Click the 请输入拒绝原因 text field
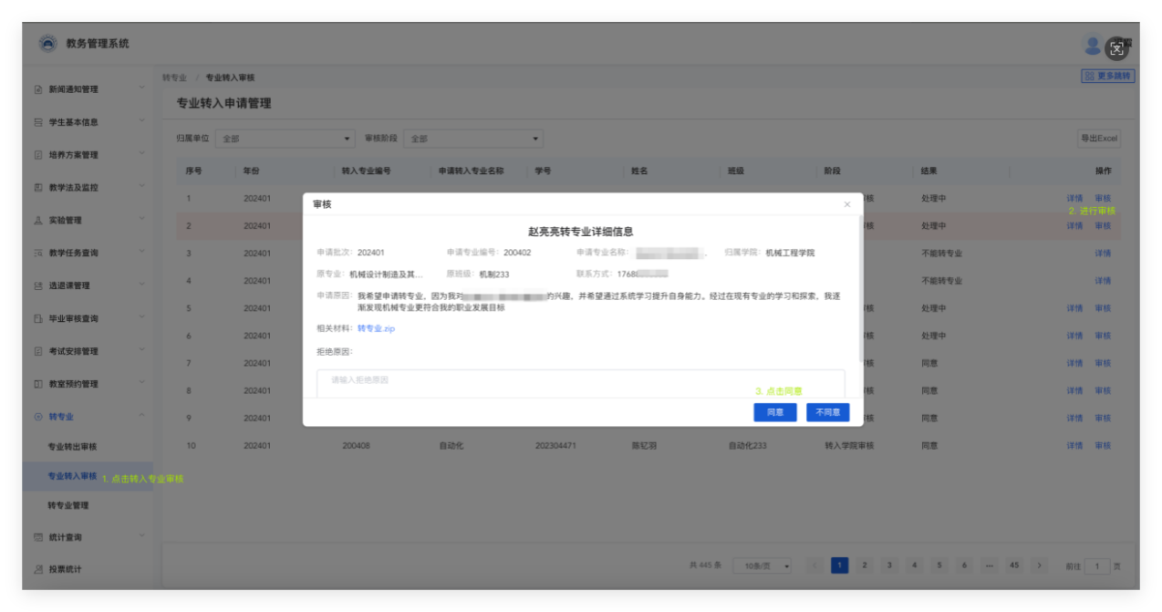 580,381
